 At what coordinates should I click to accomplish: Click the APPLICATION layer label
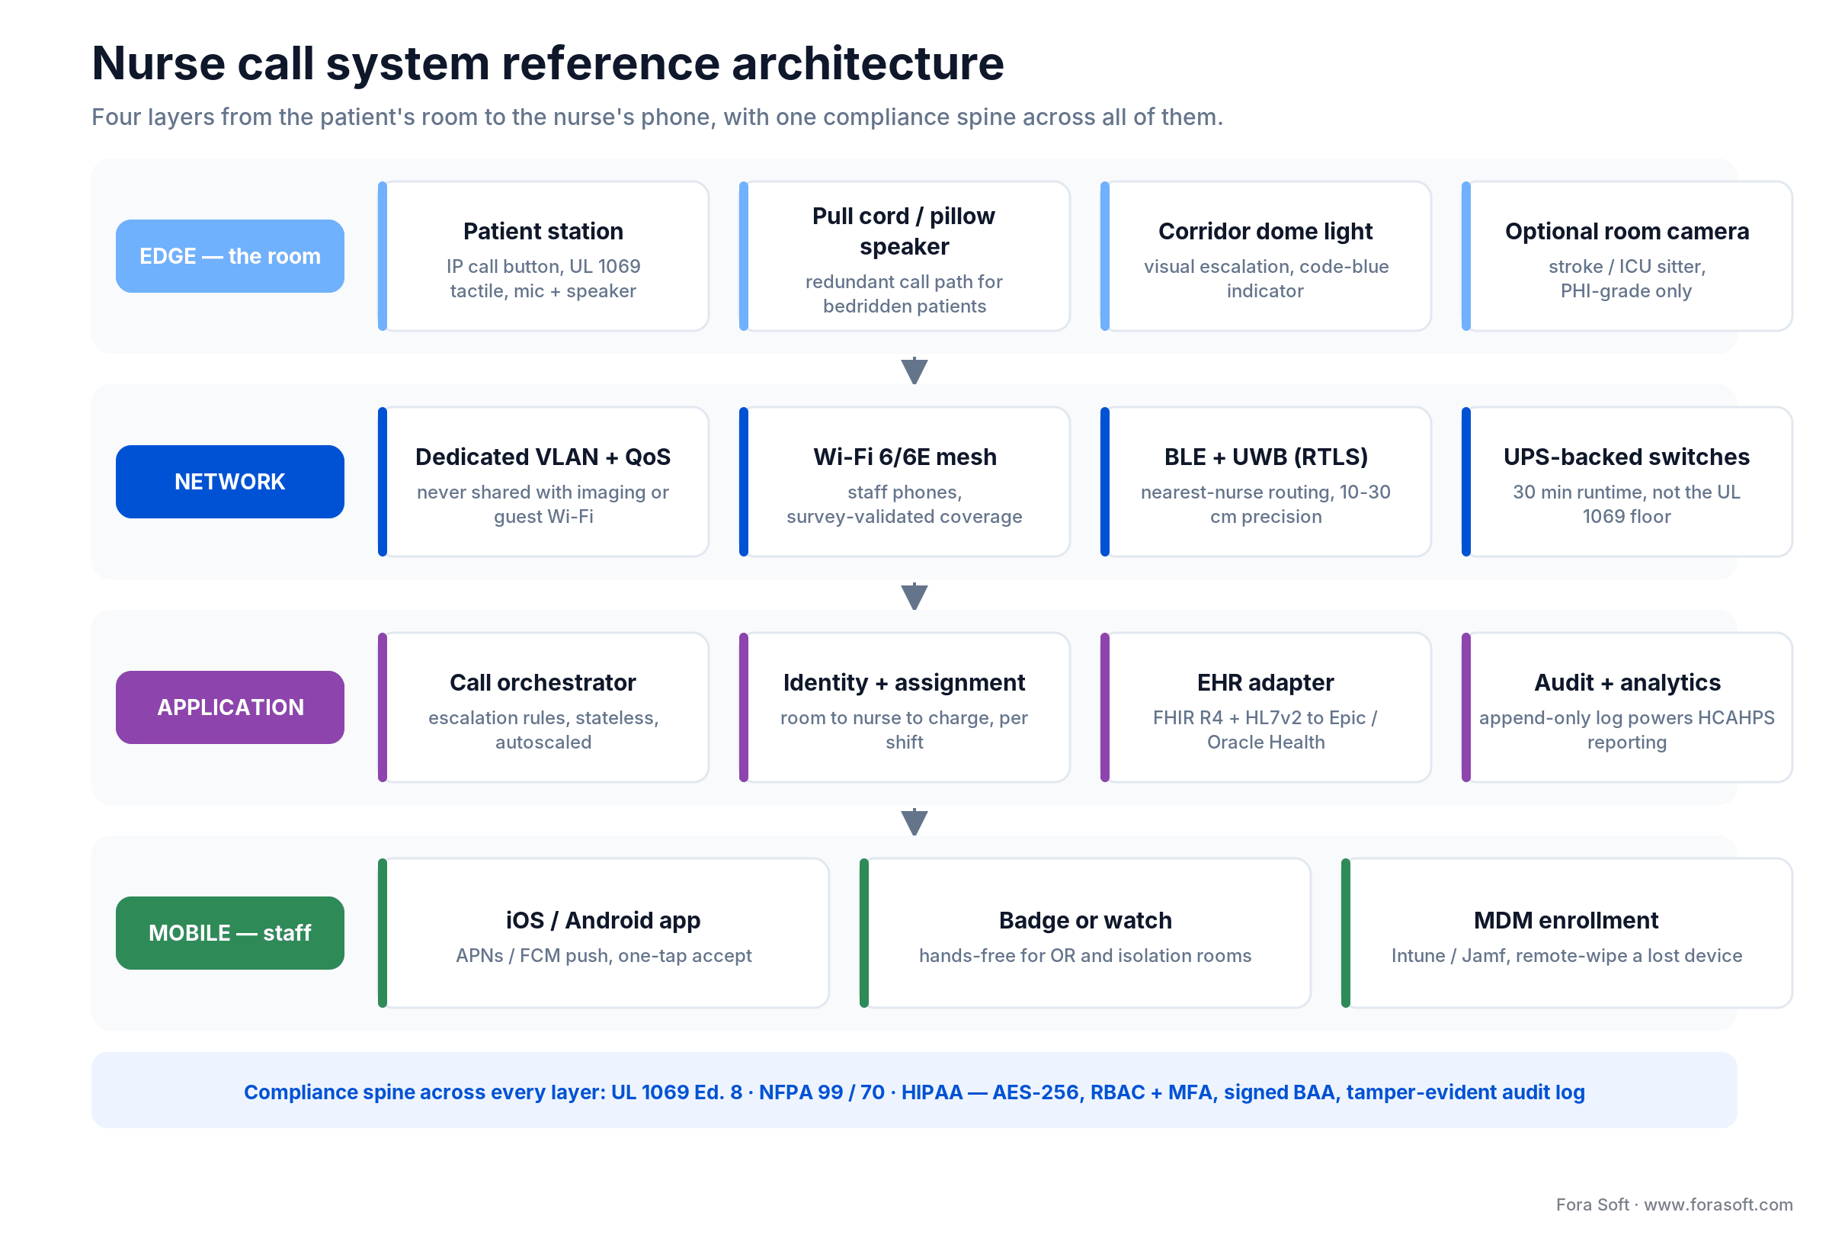(230, 707)
